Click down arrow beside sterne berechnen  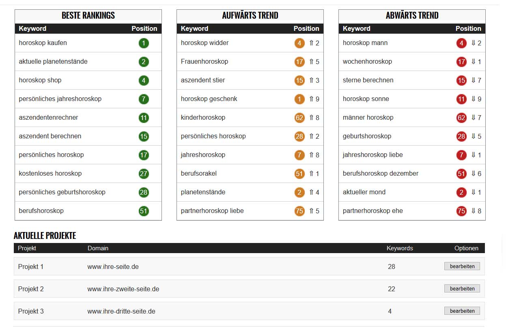tap(473, 80)
